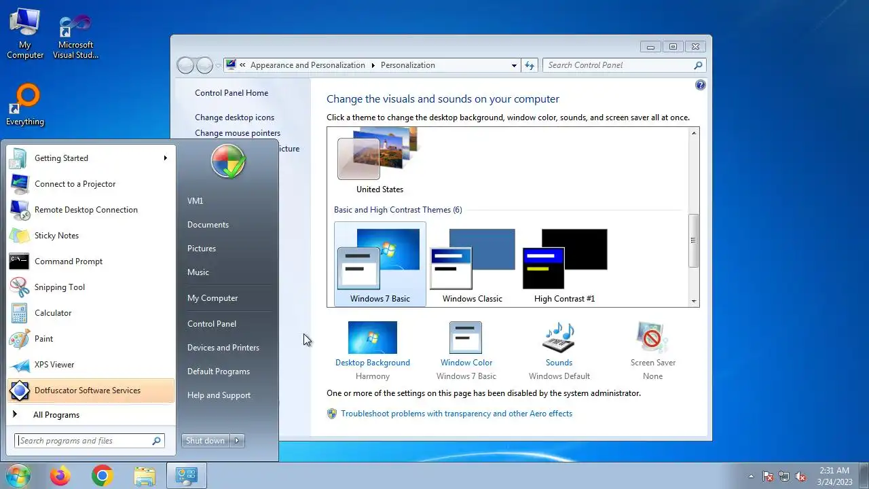Open Control Panel from Start menu
Image resolution: width=869 pixels, height=489 pixels.
[x=212, y=324]
